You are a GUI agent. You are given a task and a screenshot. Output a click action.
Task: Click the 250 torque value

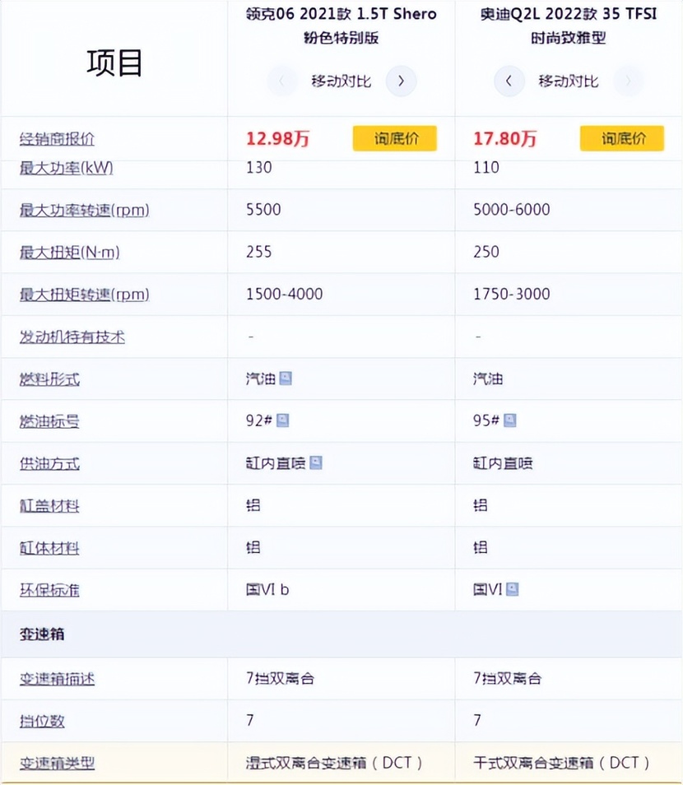tap(486, 251)
